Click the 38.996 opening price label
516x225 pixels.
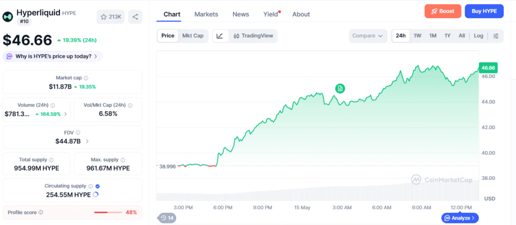point(167,167)
